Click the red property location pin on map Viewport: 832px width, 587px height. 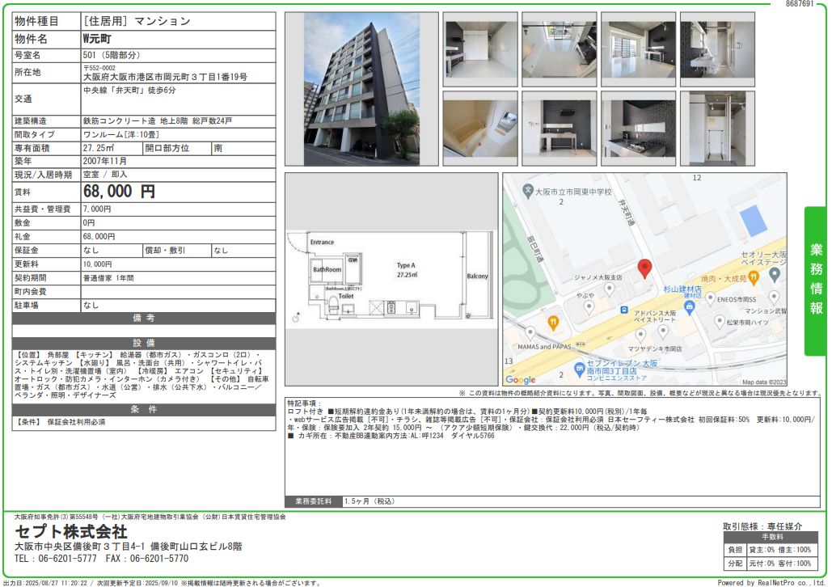pyautogui.click(x=644, y=268)
